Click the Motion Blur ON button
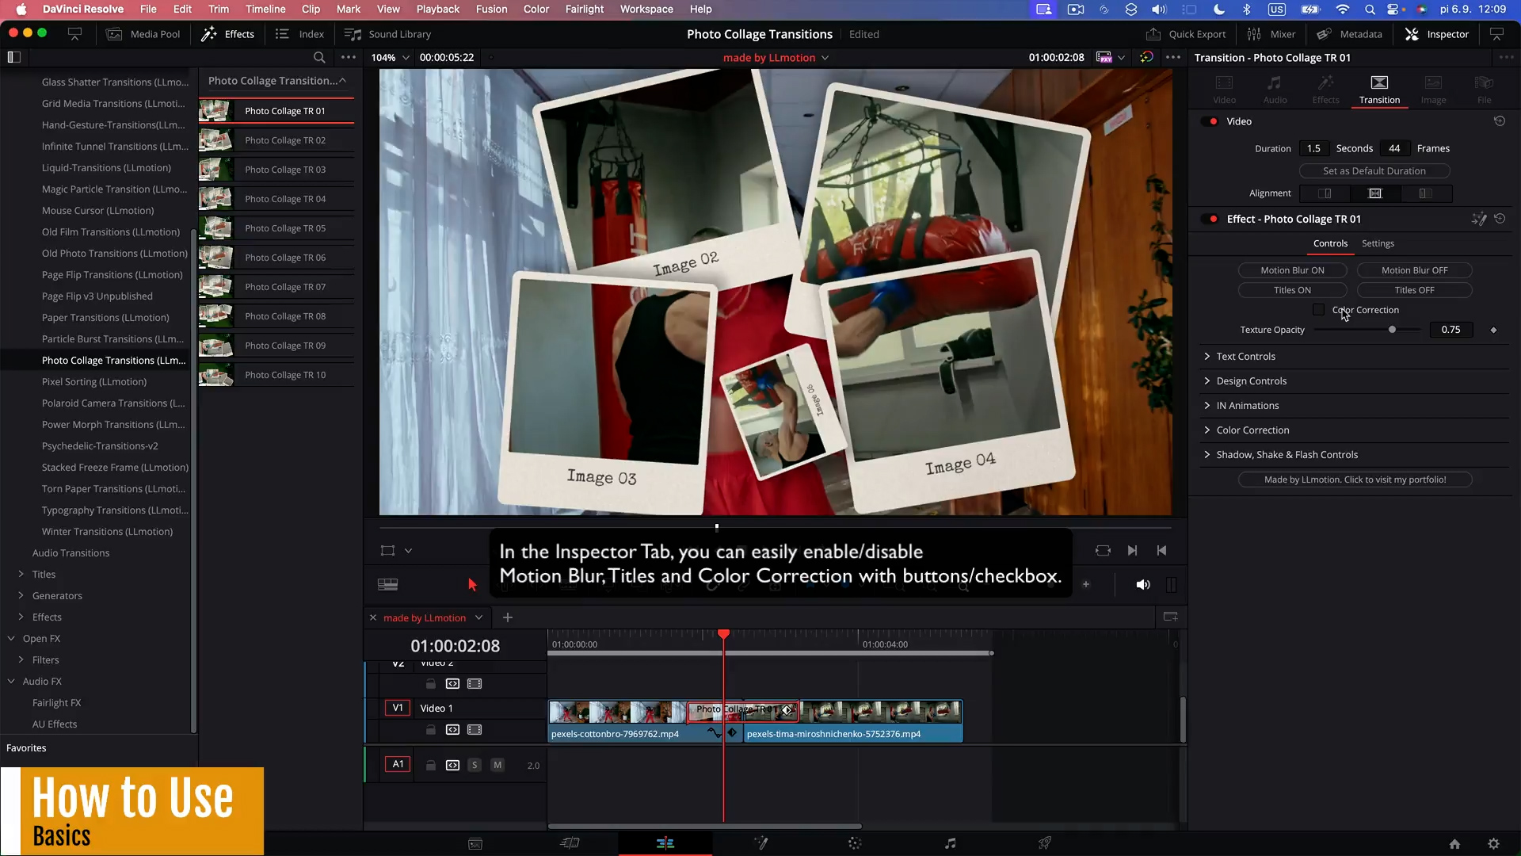The height and width of the screenshot is (856, 1521). pos(1292,270)
